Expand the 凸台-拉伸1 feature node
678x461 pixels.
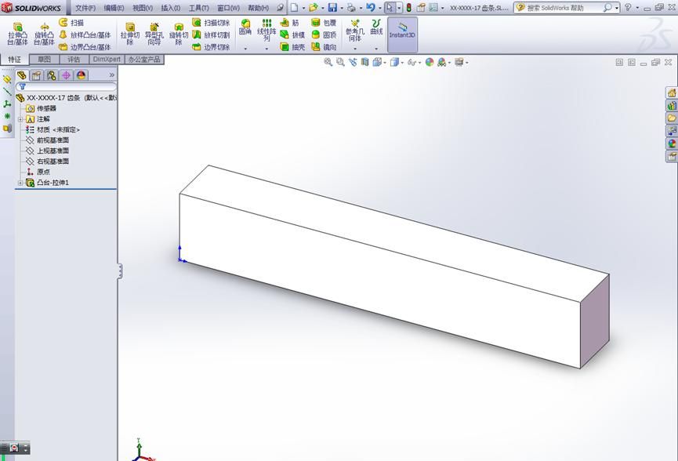pyautogui.click(x=19, y=183)
